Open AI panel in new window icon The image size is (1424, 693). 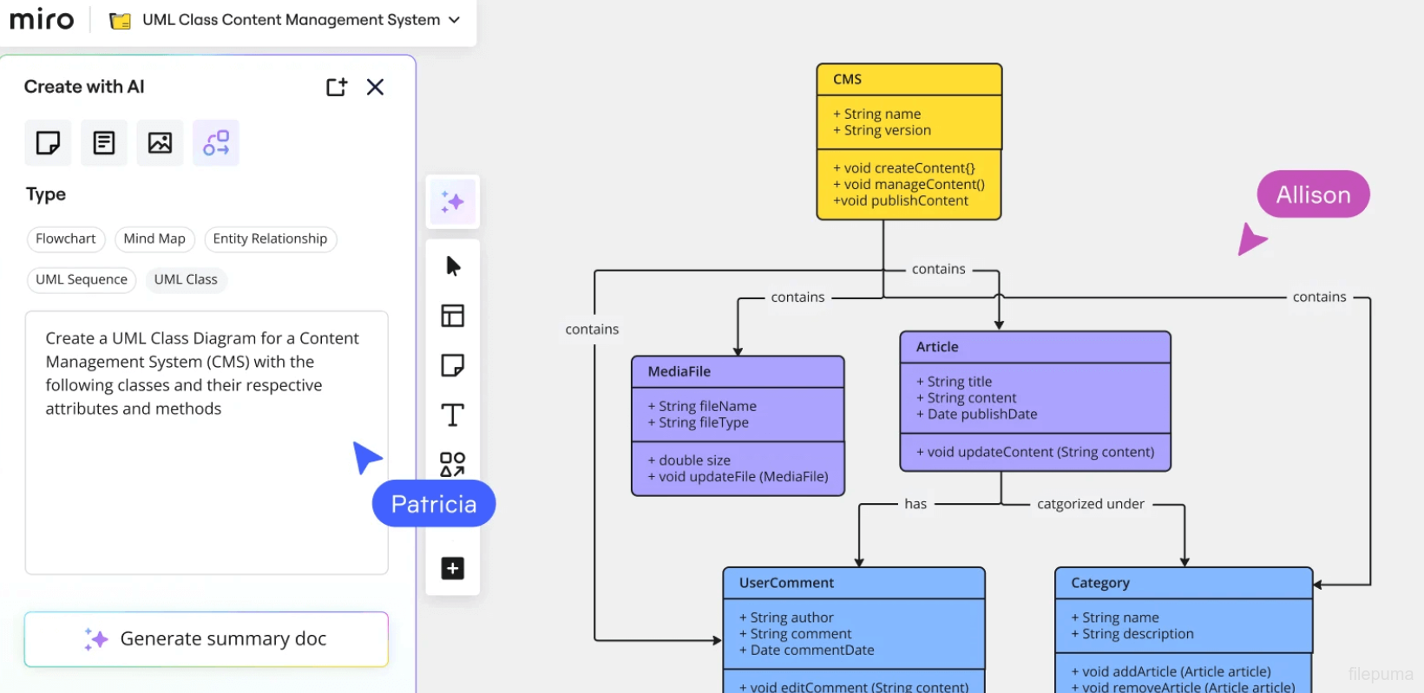pyautogui.click(x=337, y=87)
